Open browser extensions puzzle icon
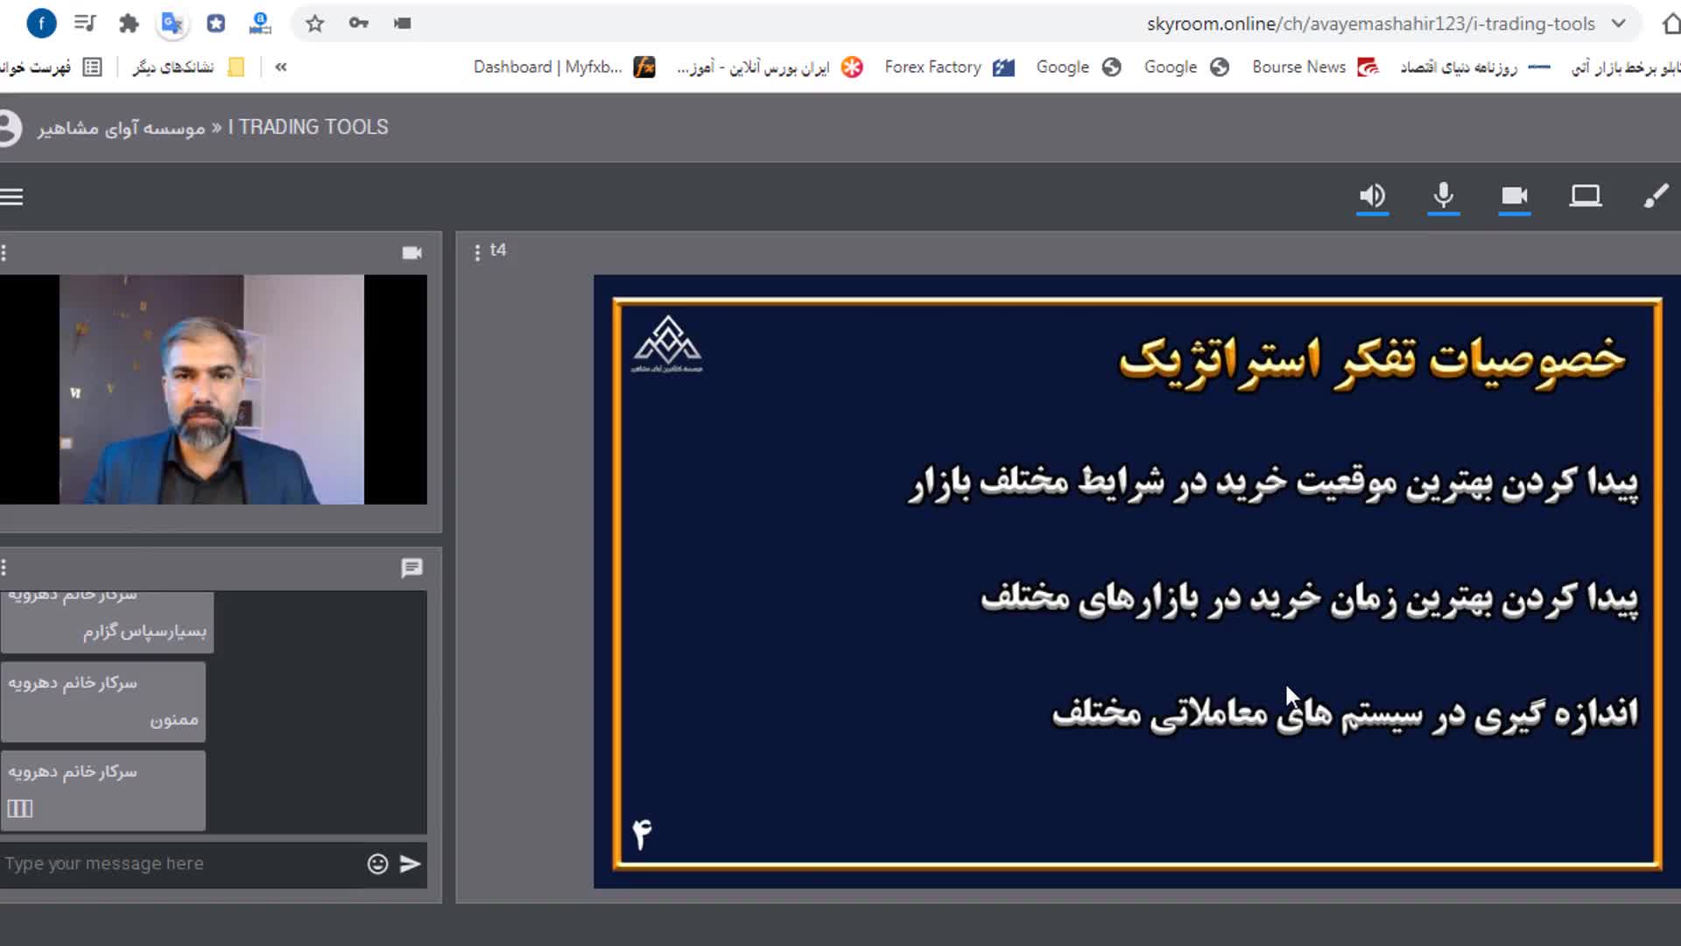Screen dimensions: 1681x946 click(x=129, y=24)
